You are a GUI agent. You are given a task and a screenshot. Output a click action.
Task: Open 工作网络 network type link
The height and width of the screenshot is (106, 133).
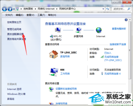pyautogui.click(x=65, y=74)
